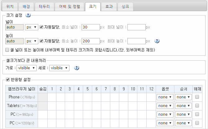Open the 순서 dropdown for Tablets row
Viewport: 208px width, 129px height.
coord(183,106)
